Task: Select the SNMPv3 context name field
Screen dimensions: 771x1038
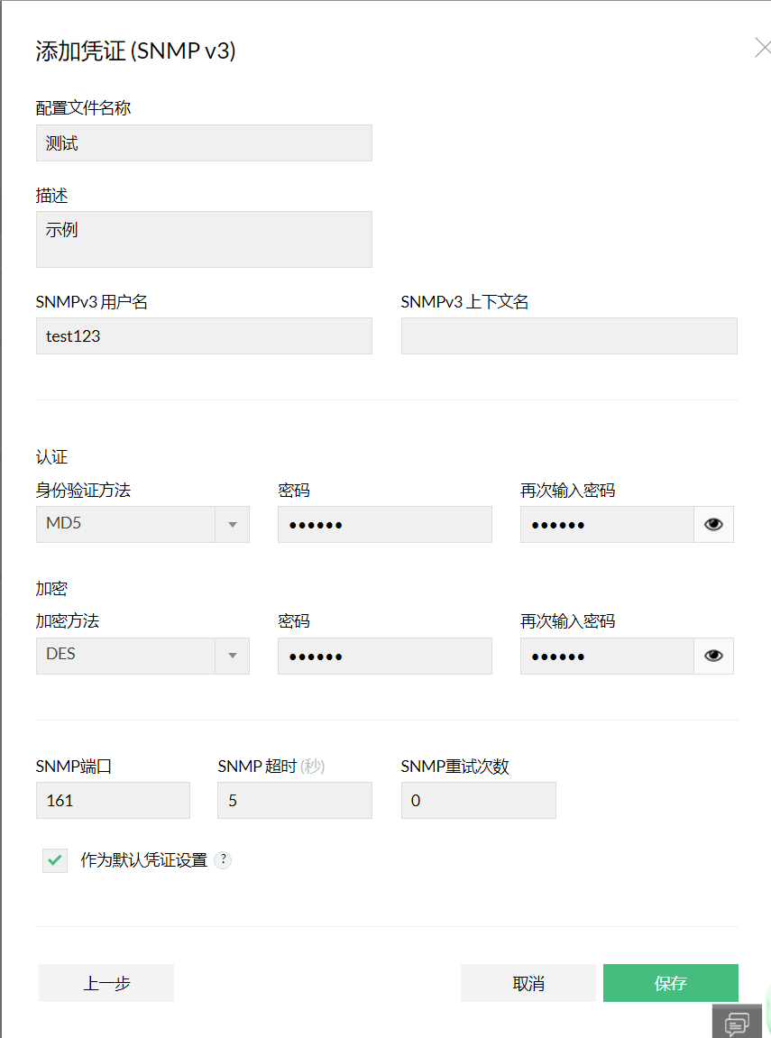Action: pos(569,335)
